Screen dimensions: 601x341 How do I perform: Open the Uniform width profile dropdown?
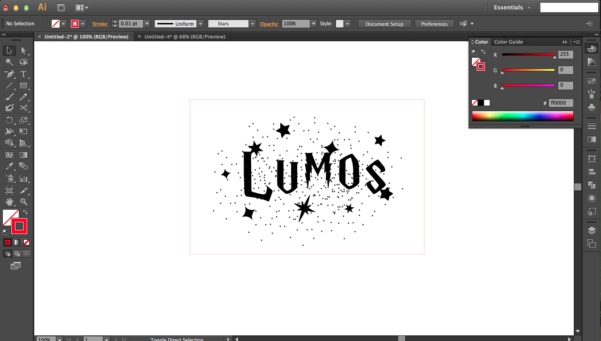(x=200, y=23)
